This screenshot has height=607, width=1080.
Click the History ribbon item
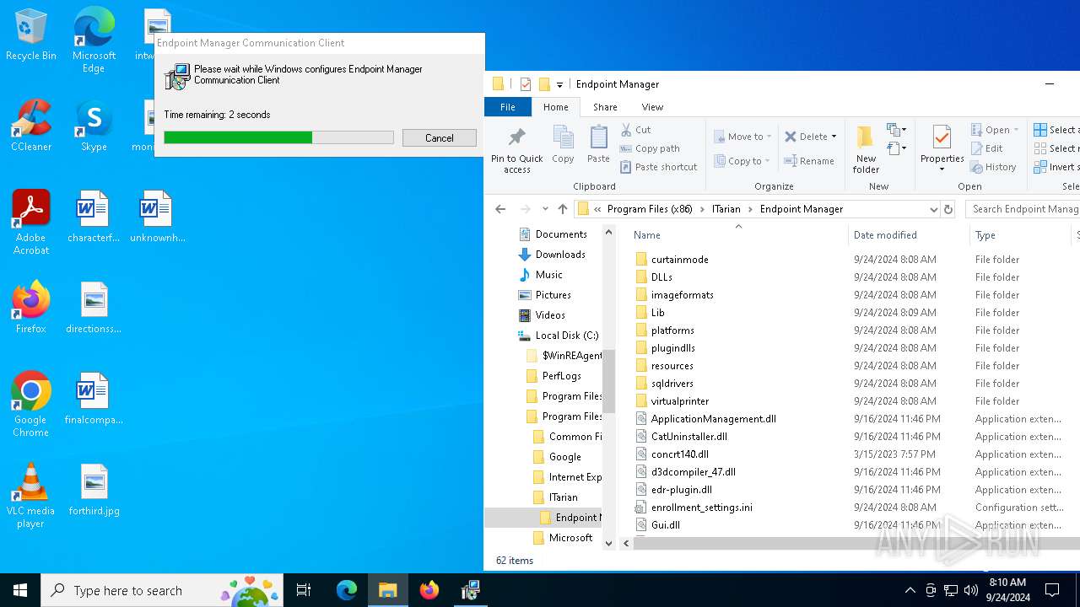993,167
